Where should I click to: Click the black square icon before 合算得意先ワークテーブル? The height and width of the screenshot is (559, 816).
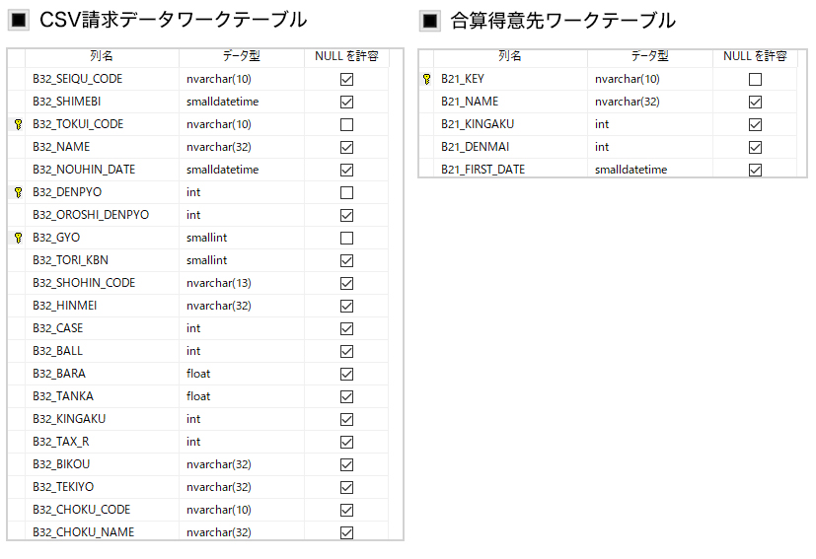[430, 21]
